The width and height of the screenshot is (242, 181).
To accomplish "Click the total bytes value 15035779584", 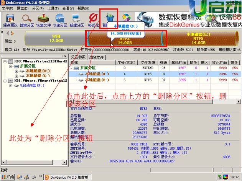I will (220, 116).
